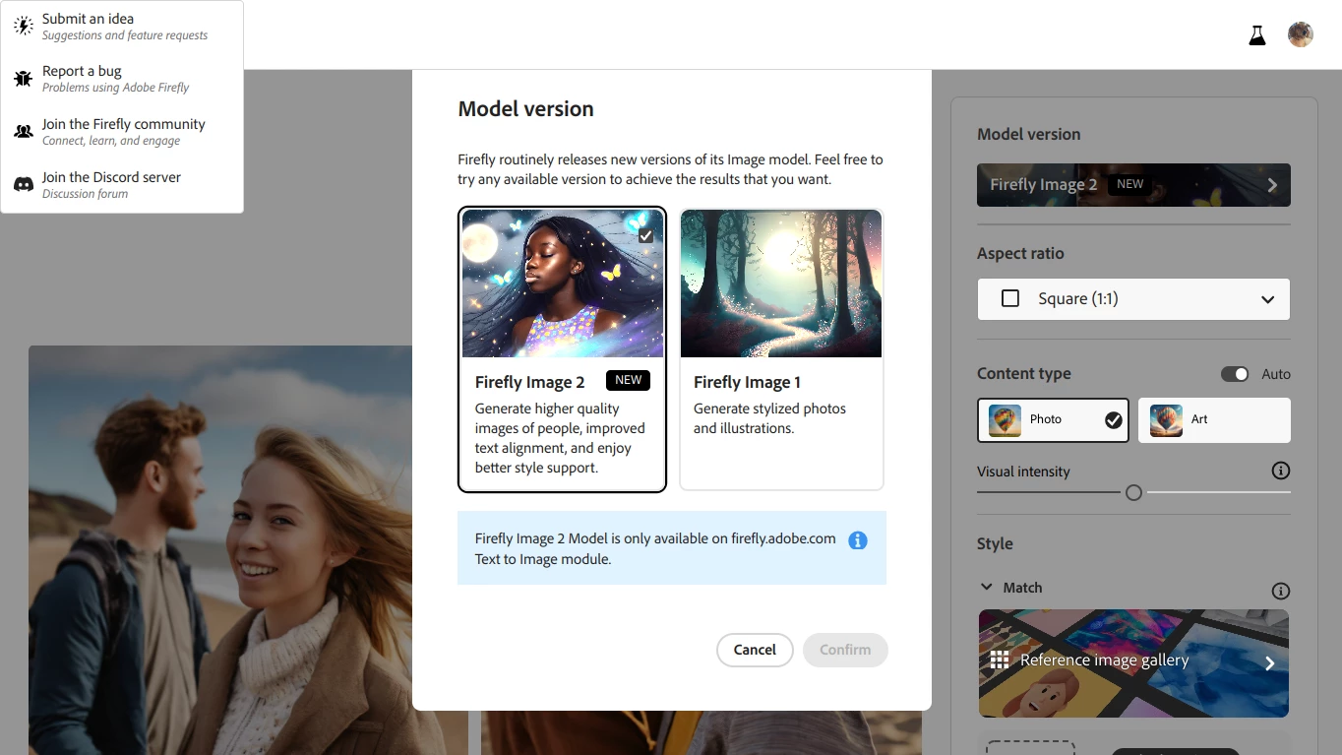
Task: Click the Cancel button
Action: click(x=755, y=650)
